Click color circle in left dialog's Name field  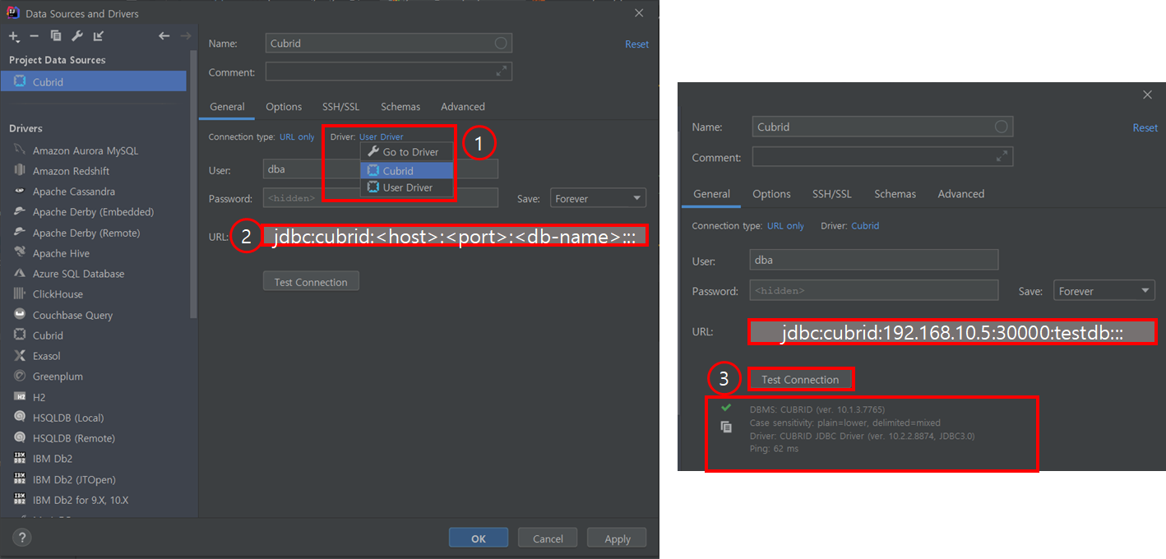[501, 44]
